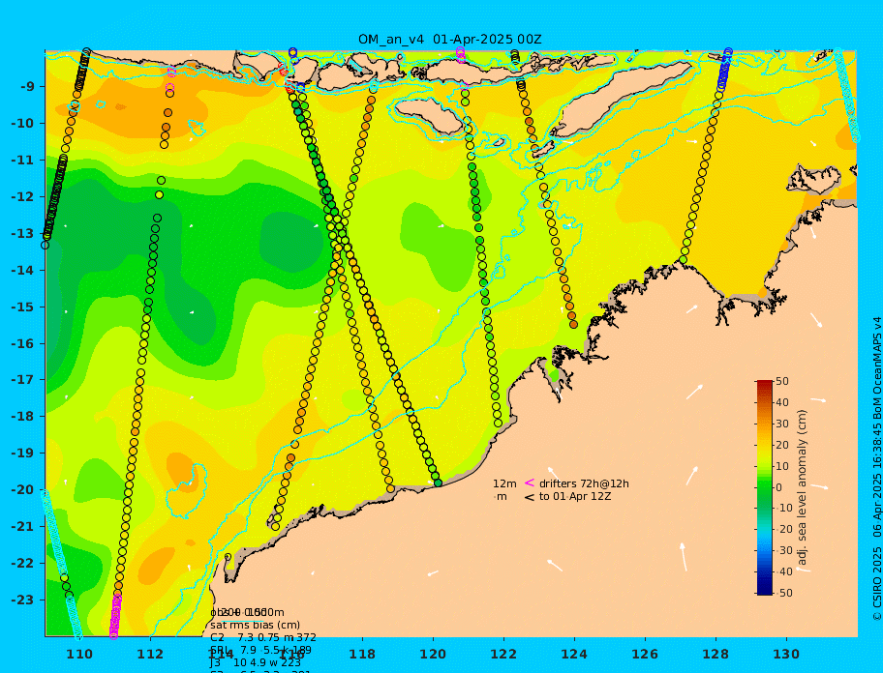
Task: Click latitude axis label -12
Action: (24, 197)
